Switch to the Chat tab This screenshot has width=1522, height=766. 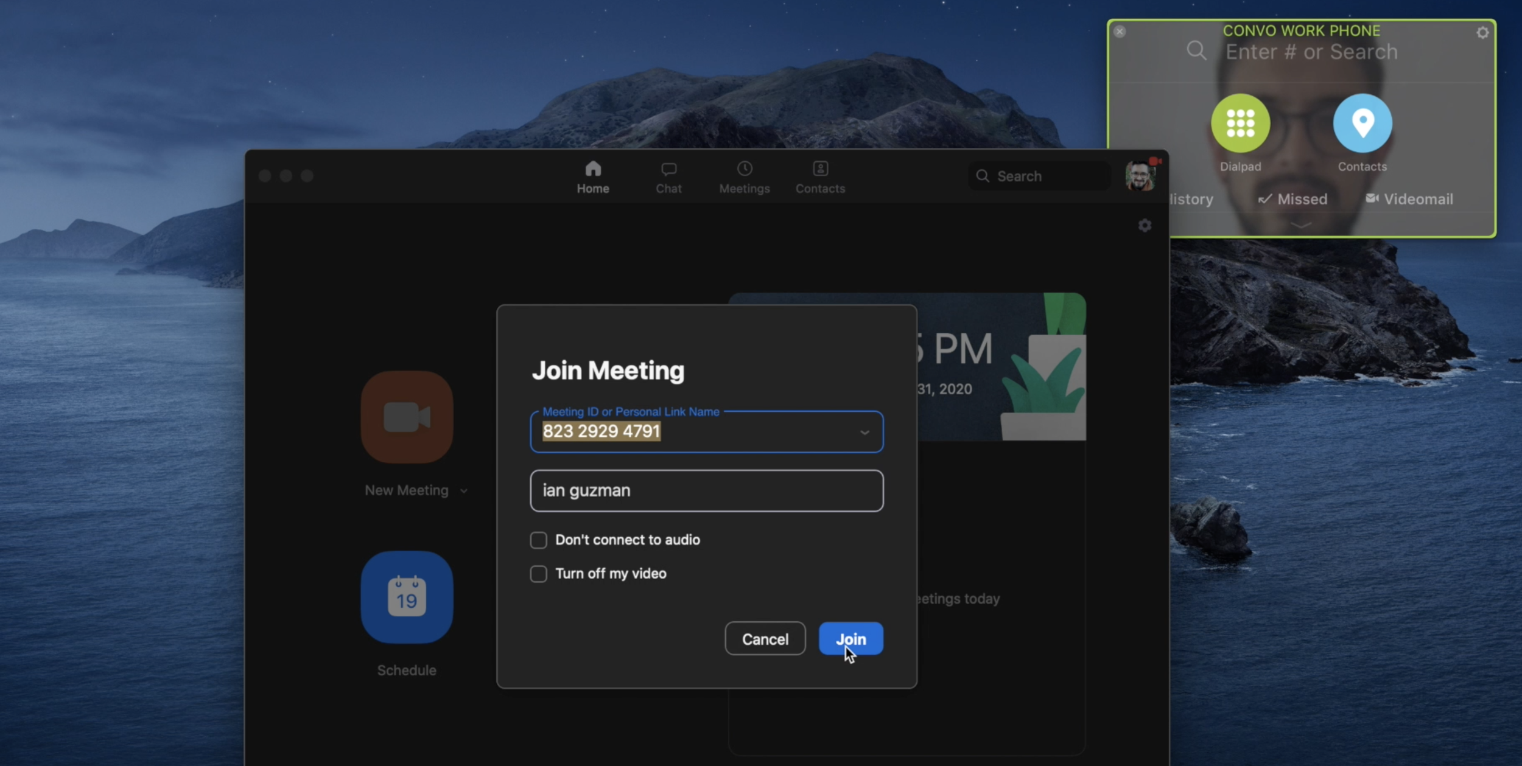coord(668,177)
